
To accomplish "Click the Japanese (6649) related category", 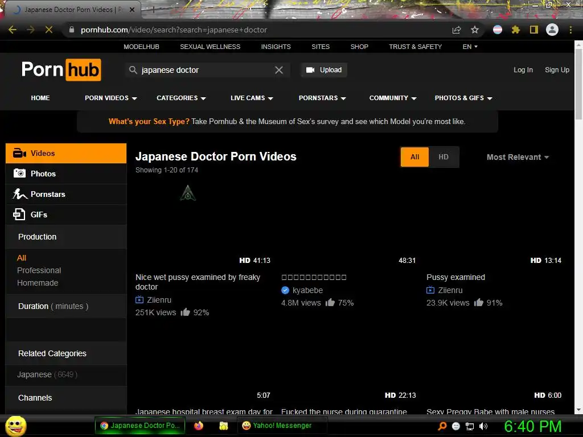I will tap(47, 374).
